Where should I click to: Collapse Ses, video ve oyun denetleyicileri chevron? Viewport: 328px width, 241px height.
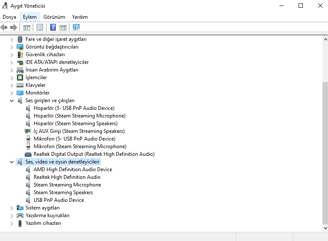tap(12, 162)
